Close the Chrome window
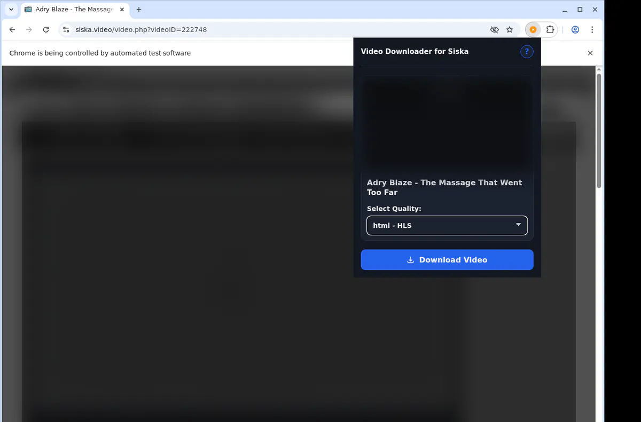 [x=595, y=10]
